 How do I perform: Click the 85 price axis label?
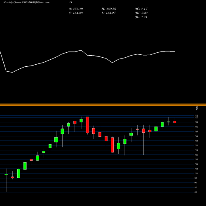(196, 187)
